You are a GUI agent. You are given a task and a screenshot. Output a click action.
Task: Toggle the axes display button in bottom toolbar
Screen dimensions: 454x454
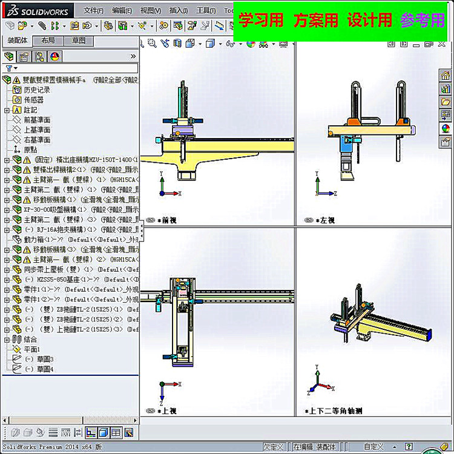(x=90, y=433)
